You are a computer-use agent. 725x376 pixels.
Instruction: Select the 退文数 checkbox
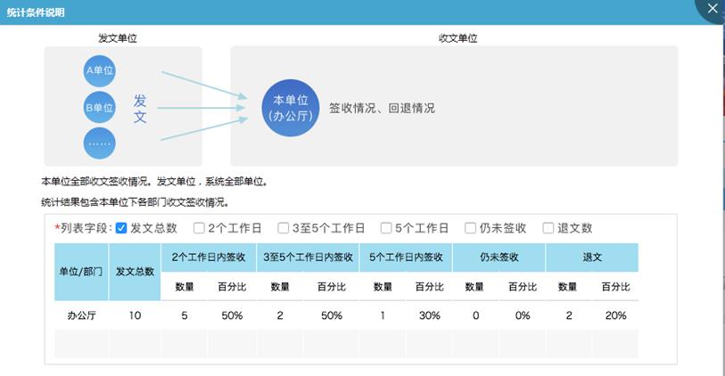pyautogui.click(x=548, y=228)
